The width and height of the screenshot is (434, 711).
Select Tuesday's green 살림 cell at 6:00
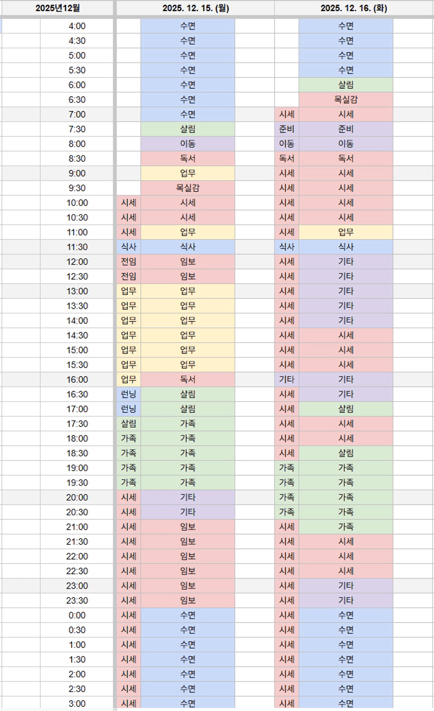point(346,85)
